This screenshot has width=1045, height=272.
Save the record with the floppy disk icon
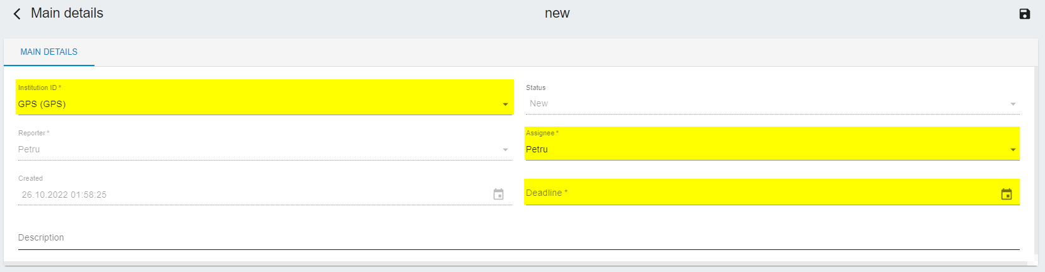click(x=1025, y=14)
